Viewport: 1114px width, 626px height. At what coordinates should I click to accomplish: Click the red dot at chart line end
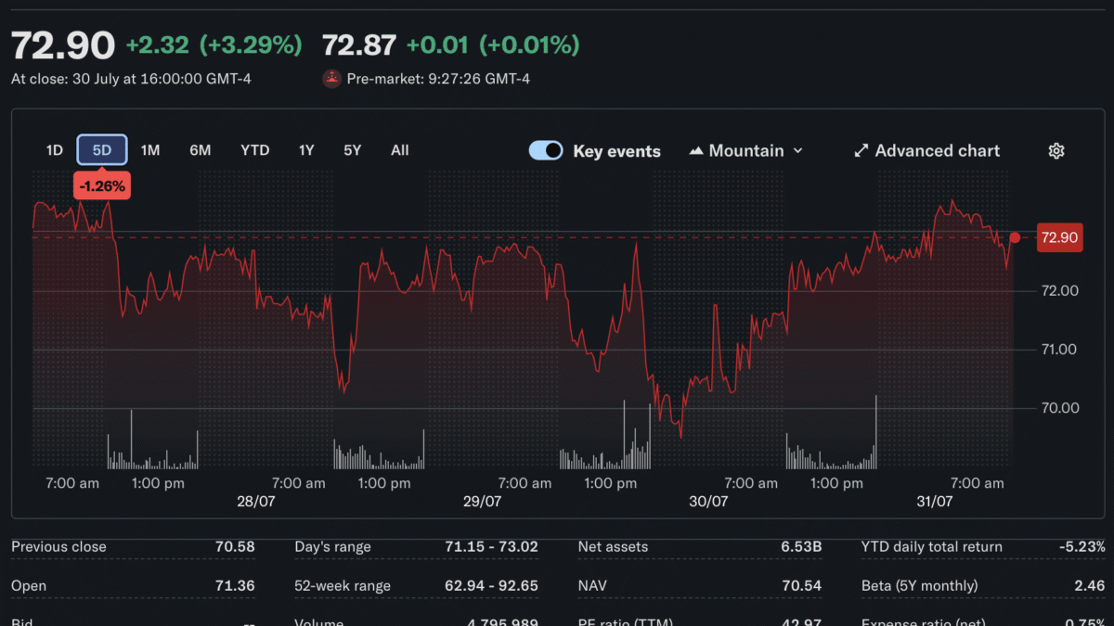pyautogui.click(x=1015, y=237)
